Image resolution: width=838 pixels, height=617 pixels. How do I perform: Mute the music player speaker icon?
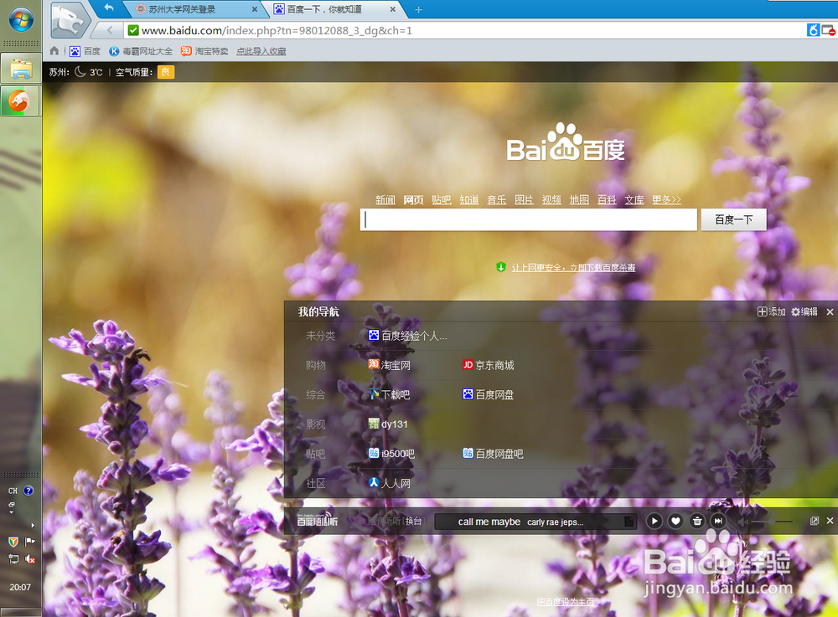point(742,521)
